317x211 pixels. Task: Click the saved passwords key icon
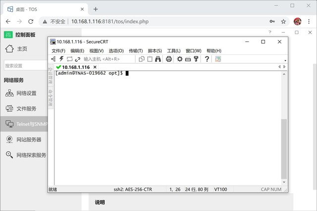click(x=272, y=21)
